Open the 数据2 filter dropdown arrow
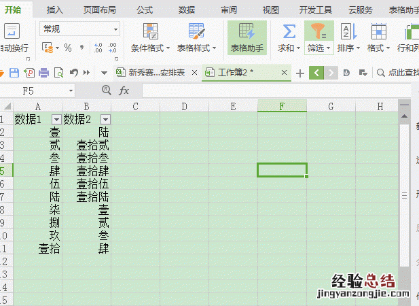Viewport: 419px width, 306px height. click(x=105, y=119)
